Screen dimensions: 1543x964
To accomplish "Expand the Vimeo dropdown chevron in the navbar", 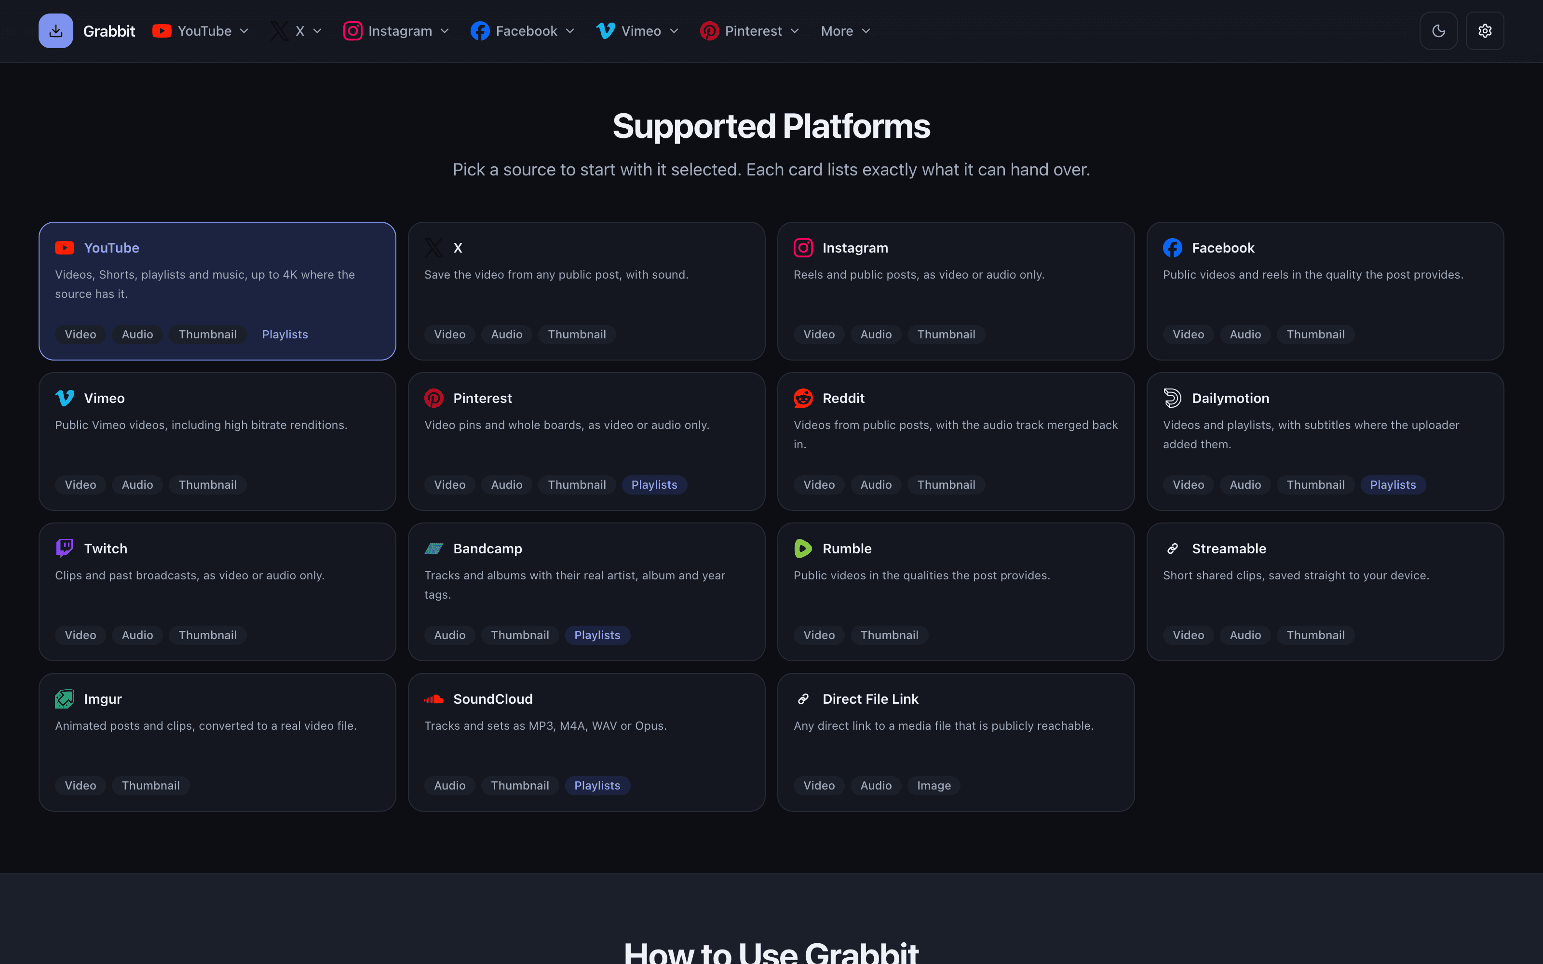I will pyautogui.click(x=674, y=31).
